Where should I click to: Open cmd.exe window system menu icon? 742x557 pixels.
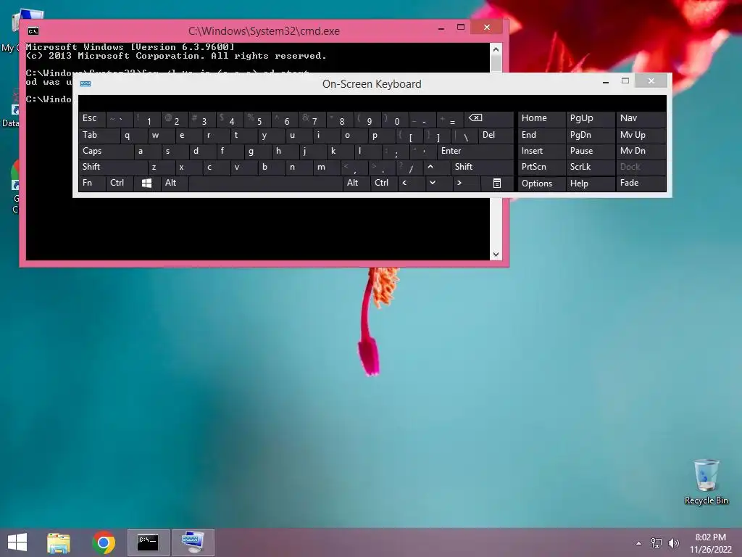coord(33,31)
